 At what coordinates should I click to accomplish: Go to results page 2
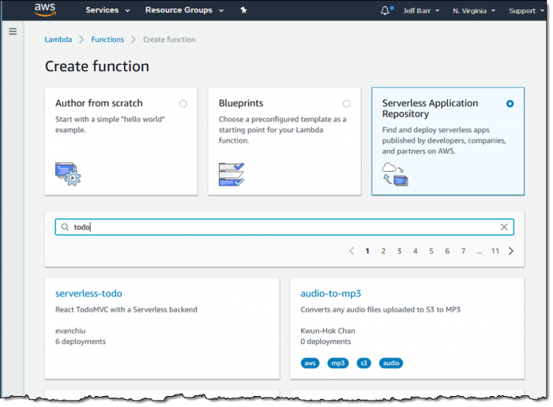pyautogui.click(x=383, y=251)
